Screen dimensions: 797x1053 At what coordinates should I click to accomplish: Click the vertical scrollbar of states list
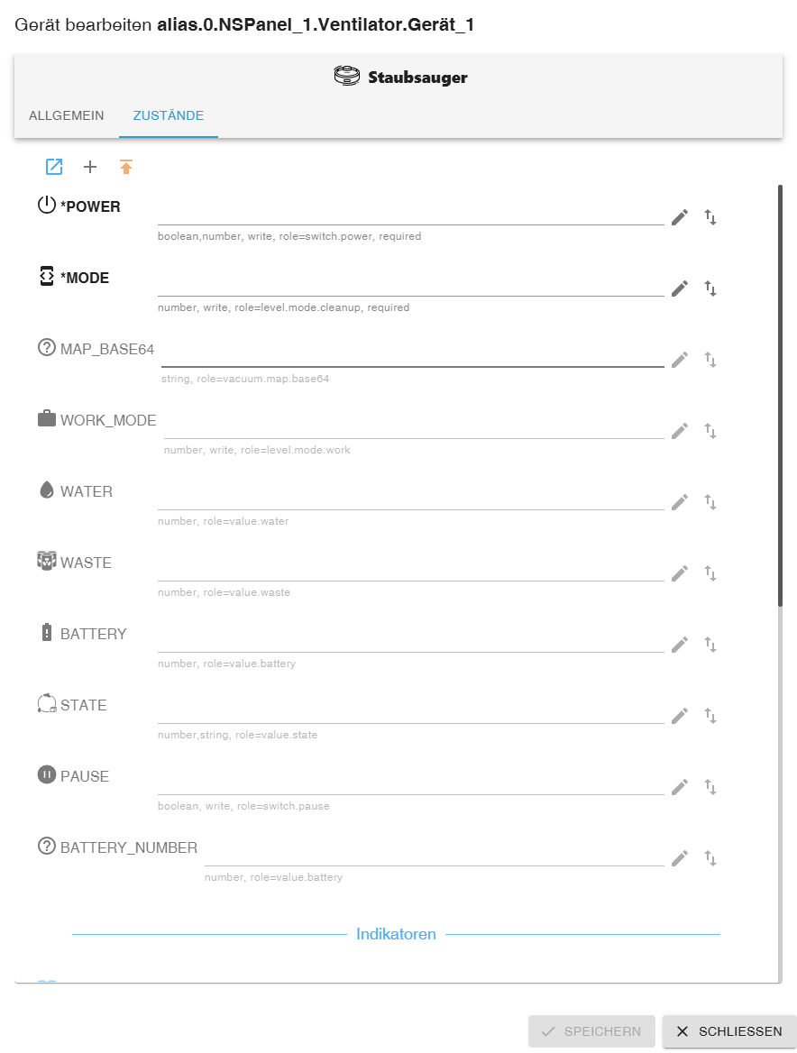(781, 397)
